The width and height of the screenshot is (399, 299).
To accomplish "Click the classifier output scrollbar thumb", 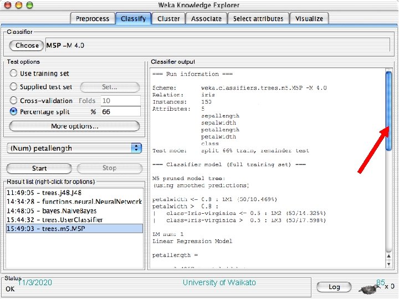I will 388,111.
